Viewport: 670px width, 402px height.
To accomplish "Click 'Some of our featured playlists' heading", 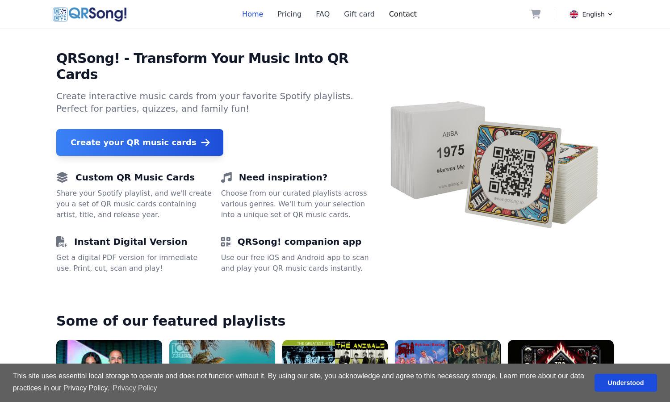I will click(x=171, y=321).
